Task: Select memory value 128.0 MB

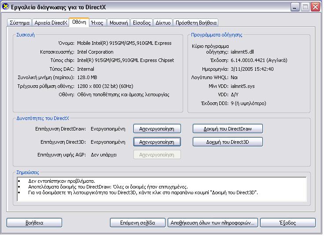Action: tap(87, 77)
